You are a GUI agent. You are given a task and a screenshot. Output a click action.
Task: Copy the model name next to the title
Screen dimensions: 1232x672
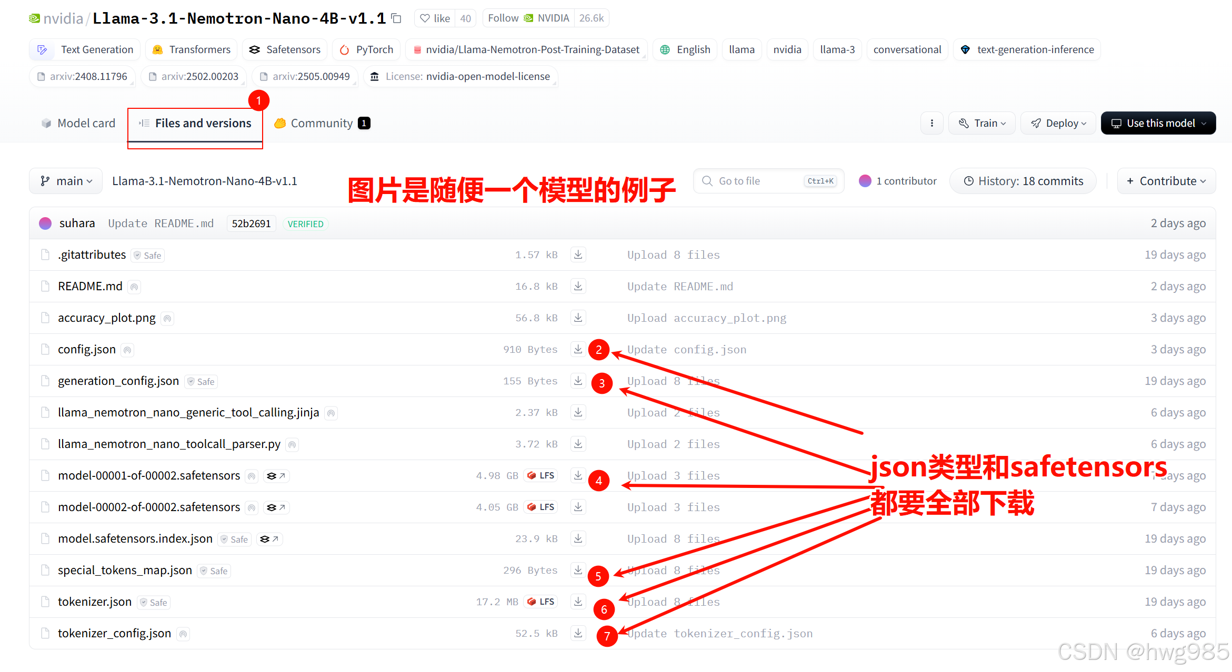click(396, 18)
